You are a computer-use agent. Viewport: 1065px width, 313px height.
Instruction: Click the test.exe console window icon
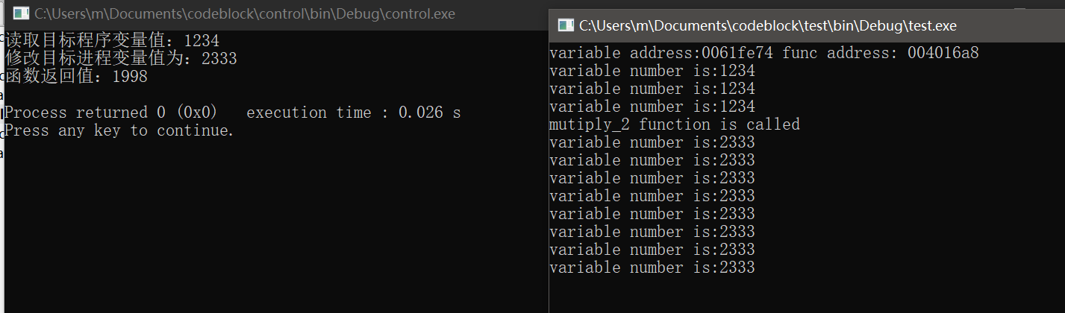pos(566,26)
